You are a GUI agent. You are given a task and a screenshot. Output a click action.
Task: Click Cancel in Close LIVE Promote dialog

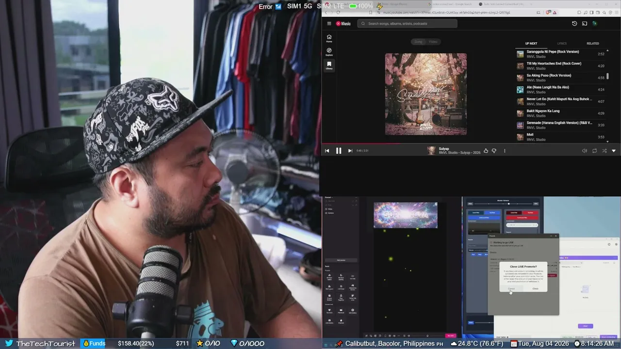point(511,289)
